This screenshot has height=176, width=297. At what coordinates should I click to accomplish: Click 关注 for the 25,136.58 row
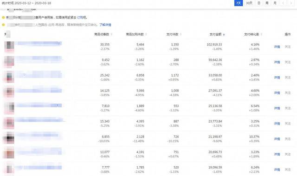[288, 108]
